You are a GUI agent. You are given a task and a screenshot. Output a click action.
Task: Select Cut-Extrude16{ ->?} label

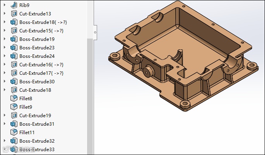coord(41,64)
